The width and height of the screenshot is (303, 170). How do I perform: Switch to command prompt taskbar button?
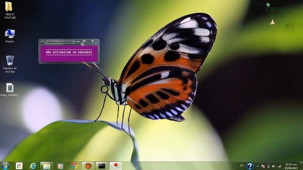click(x=102, y=166)
